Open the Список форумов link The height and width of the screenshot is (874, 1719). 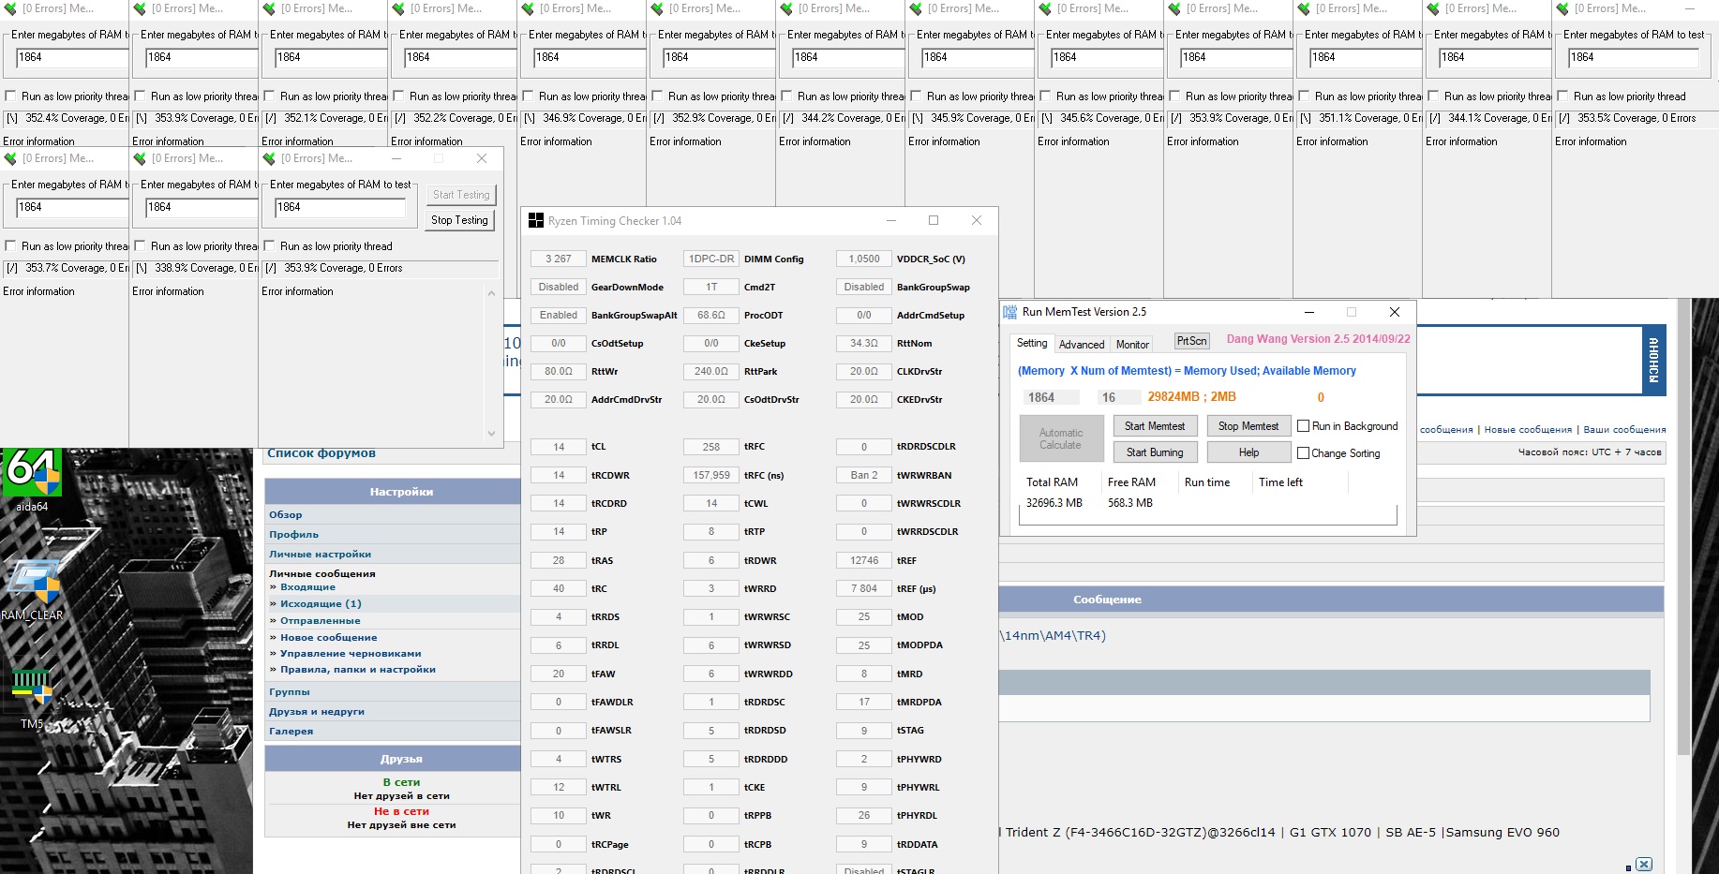point(321,453)
